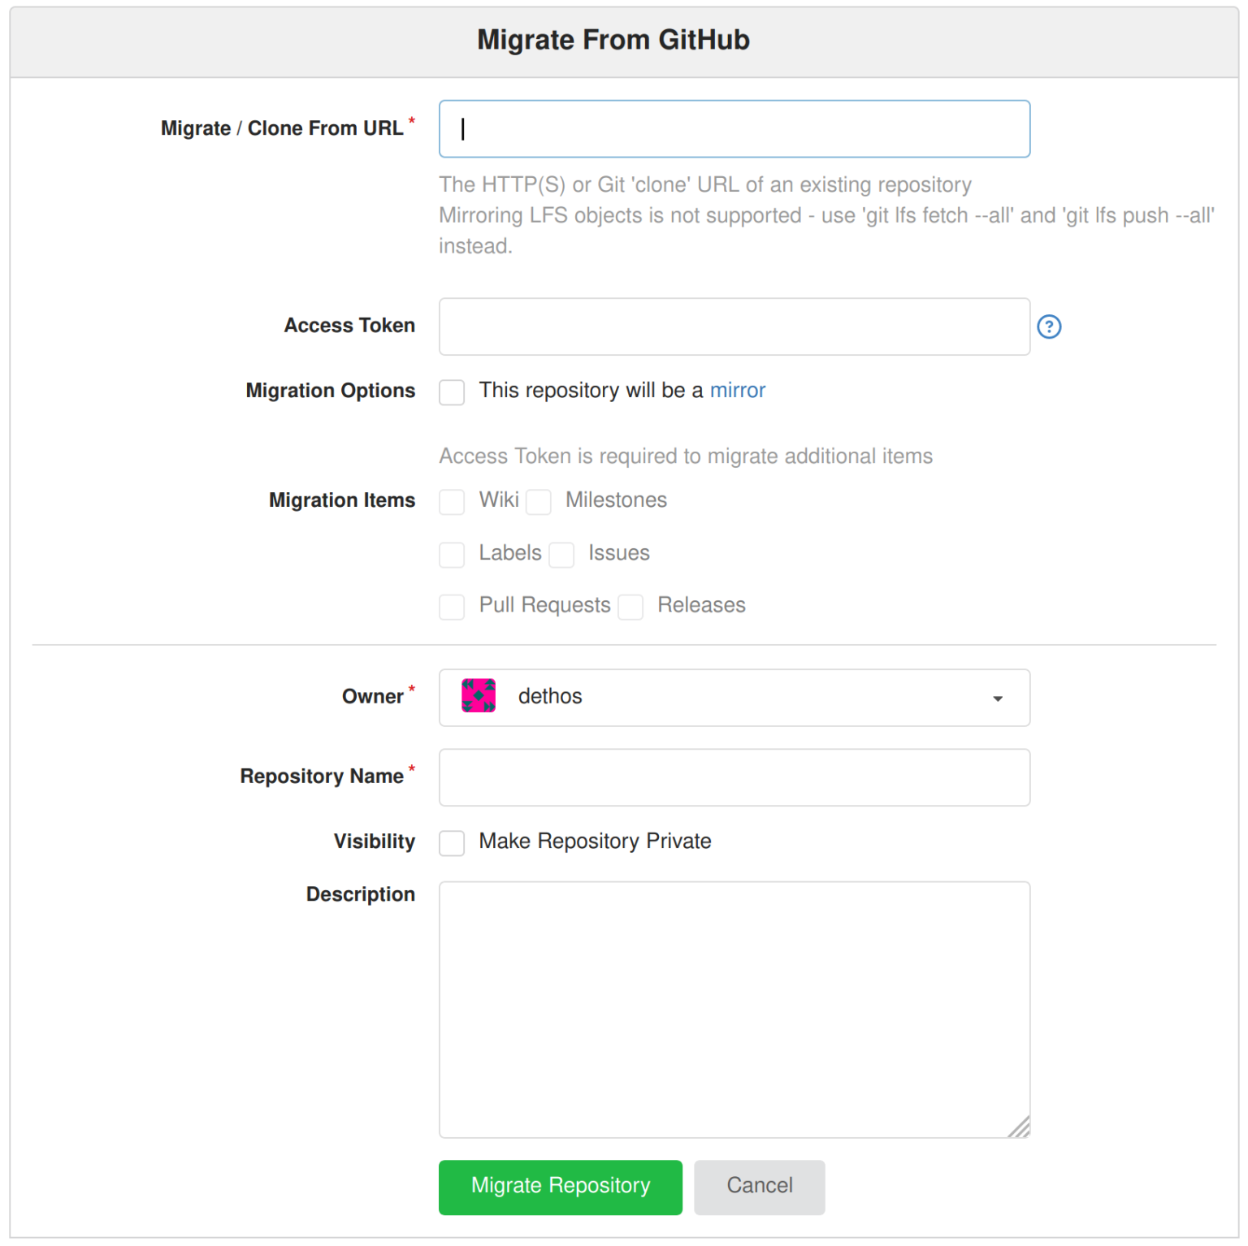Click inside the Migrate / Clone From URL field
Viewport: 1248px width, 1246px height.
point(734,128)
